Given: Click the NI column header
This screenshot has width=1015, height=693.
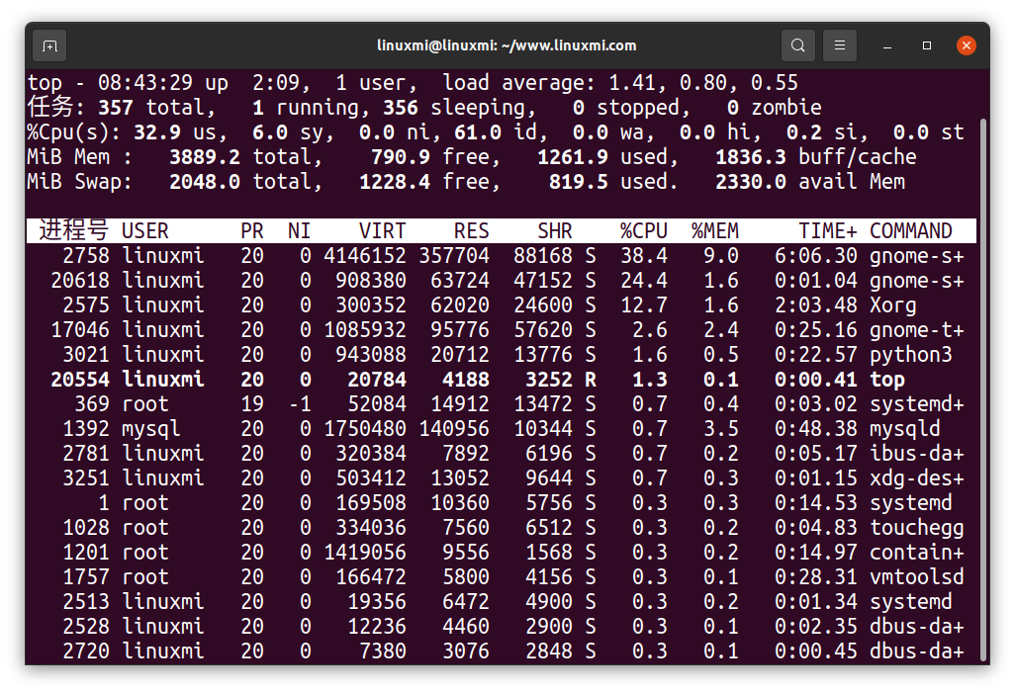Looking at the screenshot, I should (299, 231).
